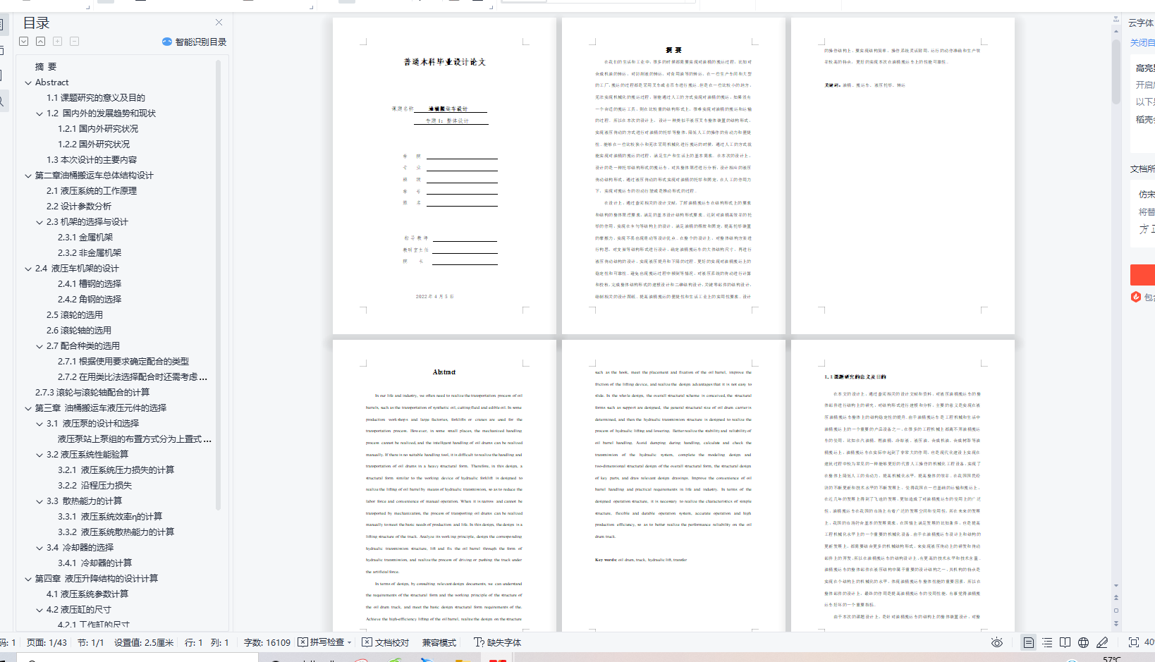Viewport: 1155px width, 662px height.
Task: Go to 2.6 滚轮轴的选用
Action: pos(79,331)
